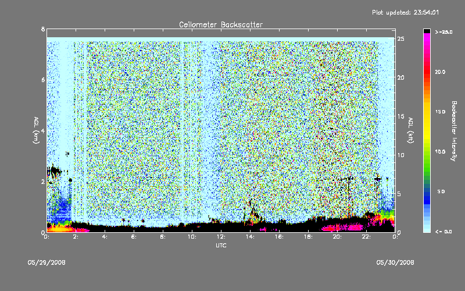
Task: Click the "10.0" colorbar label
Action: coord(440,152)
